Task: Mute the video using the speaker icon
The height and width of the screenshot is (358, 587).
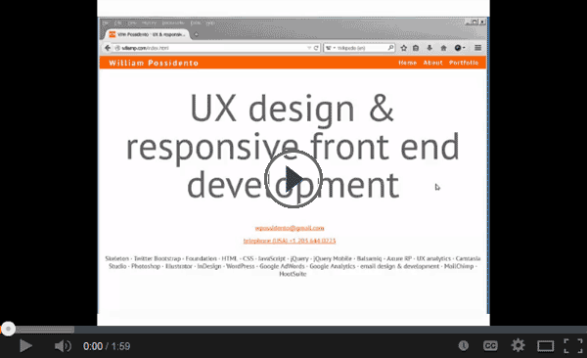Action: [x=63, y=346]
